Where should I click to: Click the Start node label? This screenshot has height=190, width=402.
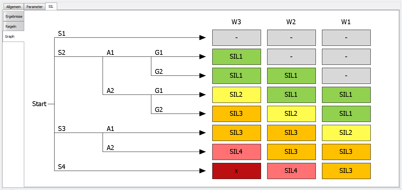click(39, 104)
